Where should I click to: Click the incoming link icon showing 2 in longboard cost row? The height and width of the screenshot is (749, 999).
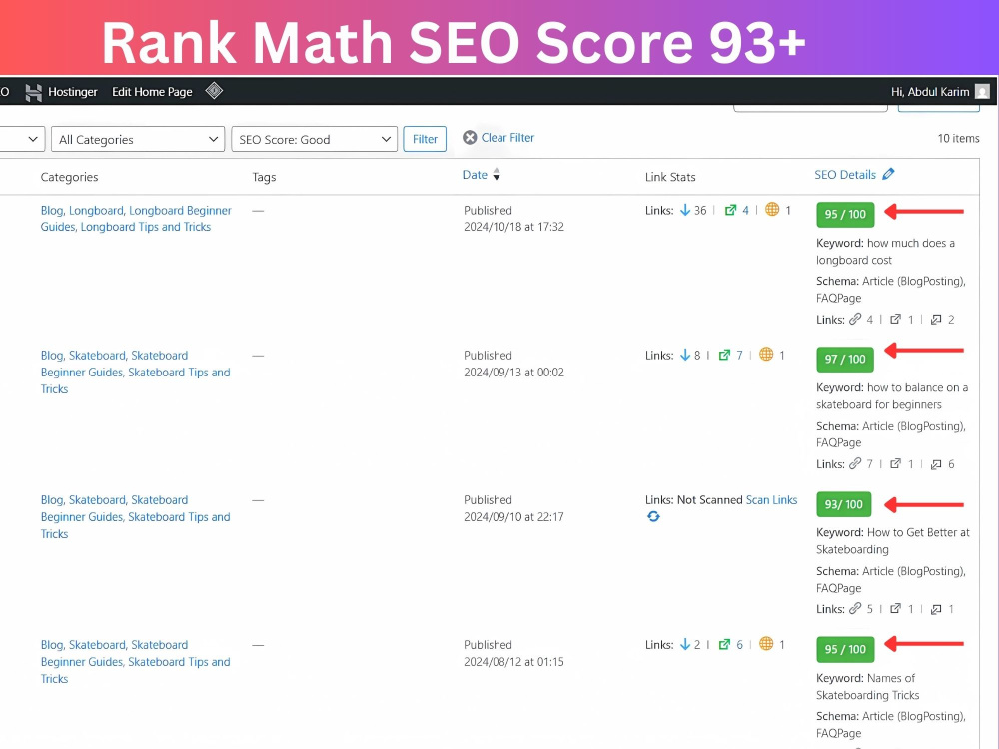coord(936,320)
